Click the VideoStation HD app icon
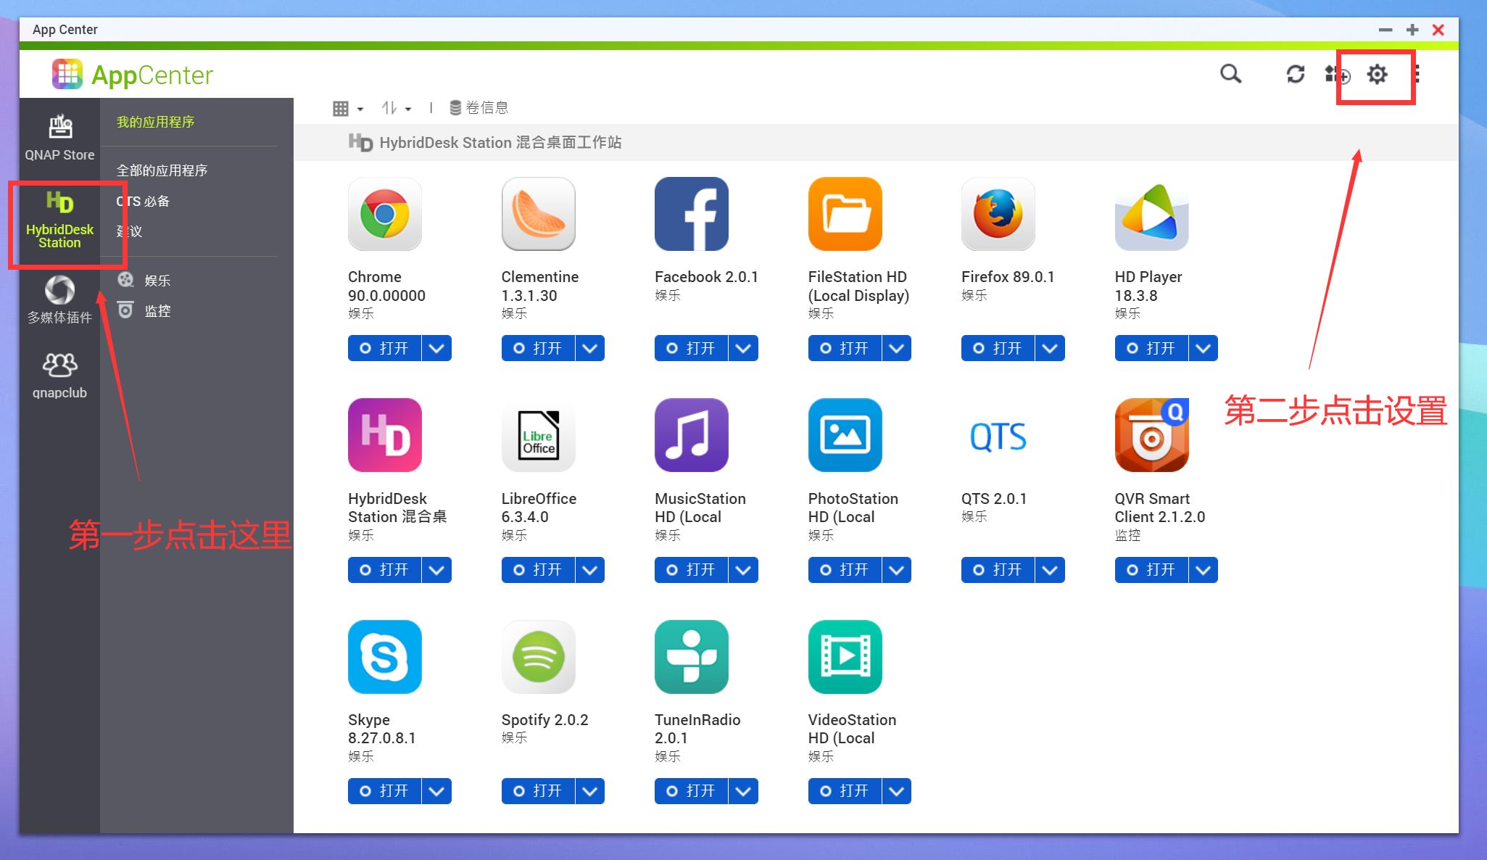The height and width of the screenshot is (860, 1487). pos(845,657)
